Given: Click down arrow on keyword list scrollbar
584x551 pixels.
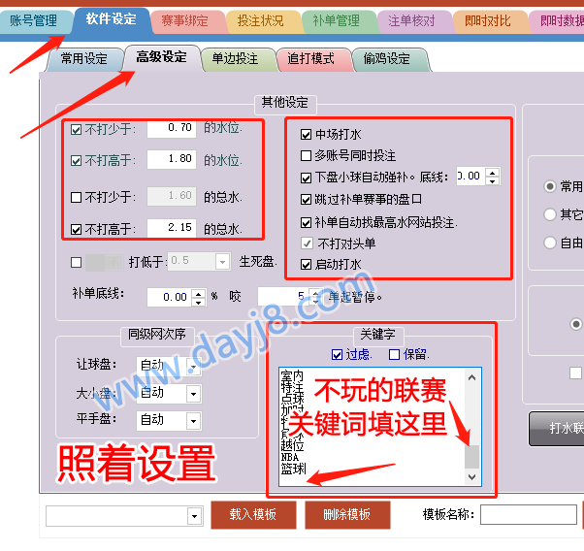Looking at the screenshot, I should [471, 477].
